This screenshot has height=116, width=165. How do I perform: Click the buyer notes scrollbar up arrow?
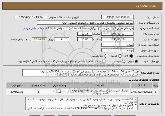135,99
